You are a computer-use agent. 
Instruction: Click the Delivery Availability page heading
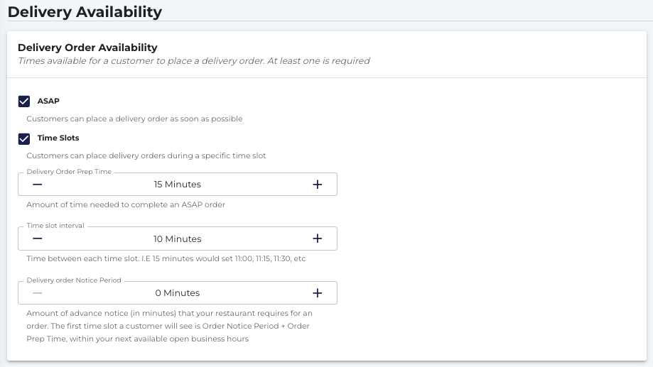[85, 11]
